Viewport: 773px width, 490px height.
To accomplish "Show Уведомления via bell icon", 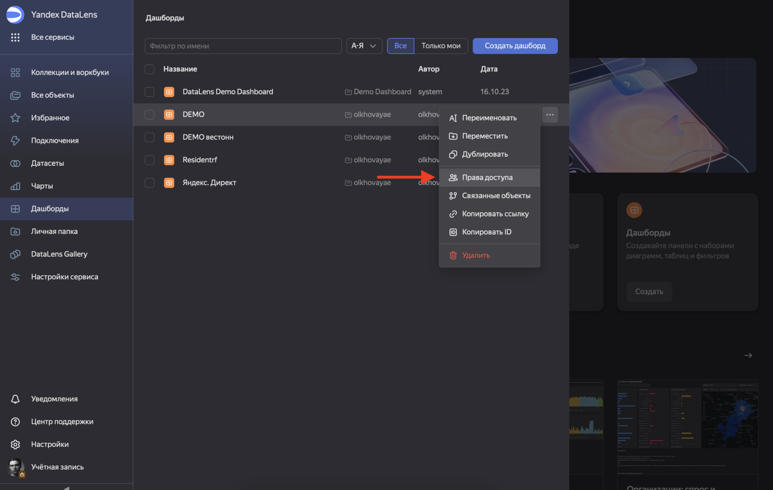I will [x=15, y=399].
